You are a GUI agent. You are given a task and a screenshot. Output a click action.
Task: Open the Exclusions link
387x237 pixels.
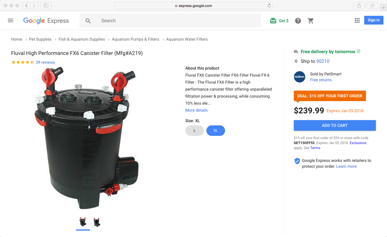tap(358, 143)
